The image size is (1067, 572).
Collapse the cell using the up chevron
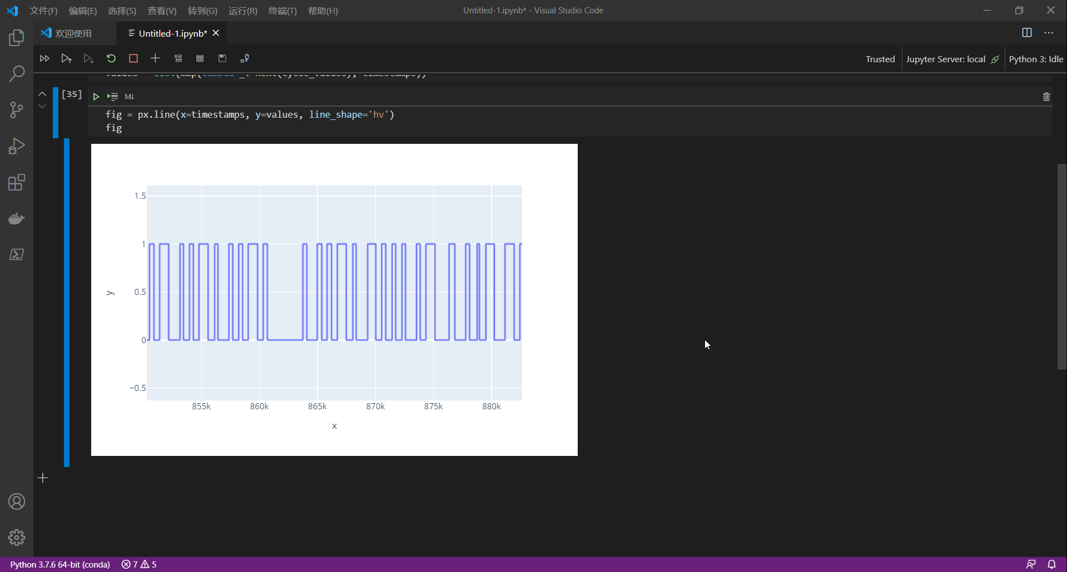pos(42,93)
